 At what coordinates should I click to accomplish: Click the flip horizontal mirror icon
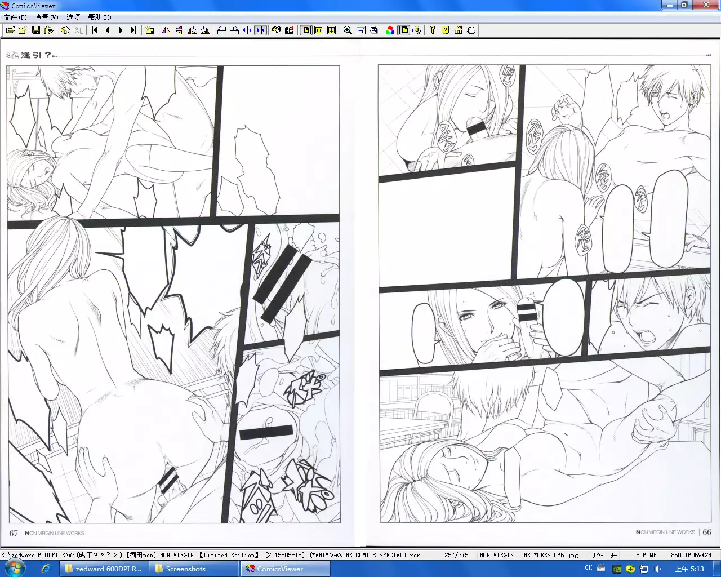click(x=166, y=30)
